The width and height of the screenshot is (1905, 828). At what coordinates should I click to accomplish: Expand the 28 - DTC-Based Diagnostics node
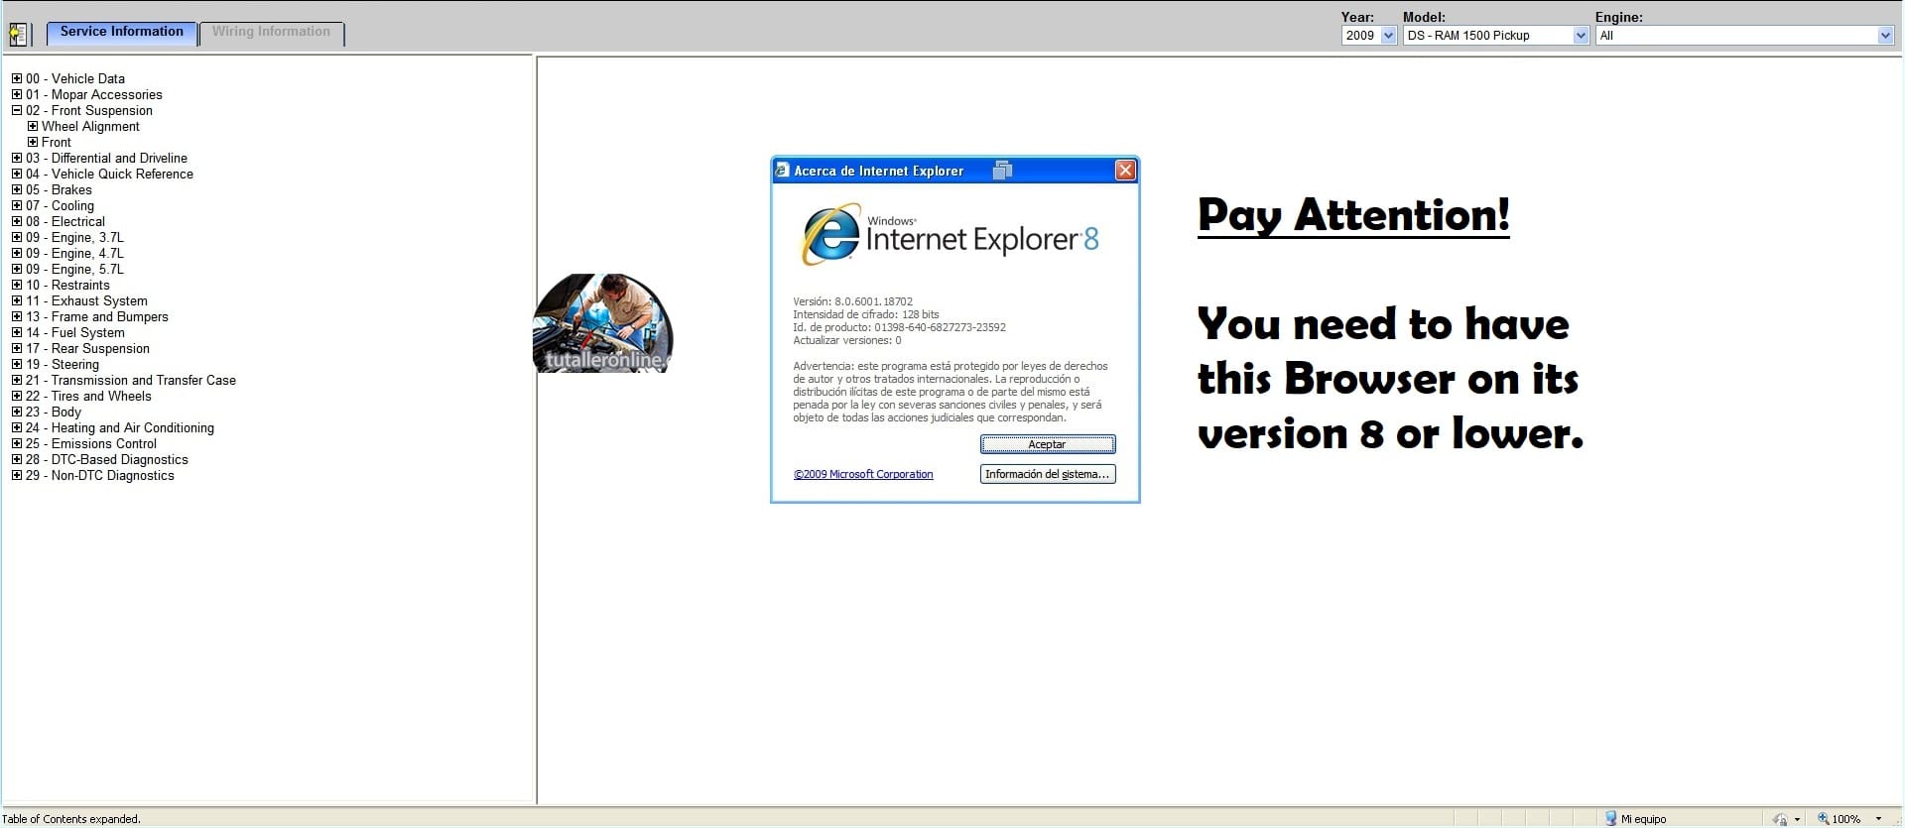click(17, 459)
